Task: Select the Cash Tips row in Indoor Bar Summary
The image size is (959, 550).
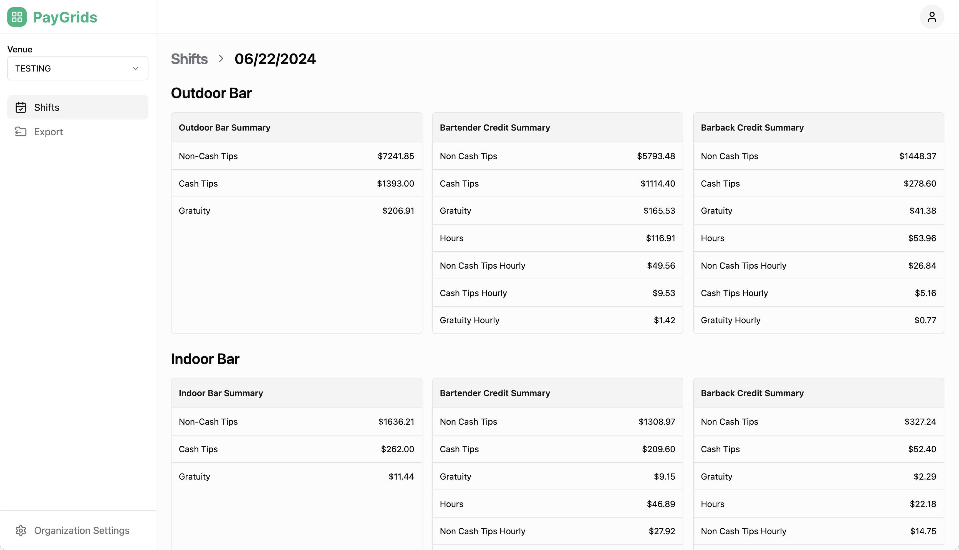Action: pyautogui.click(x=296, y=449)
